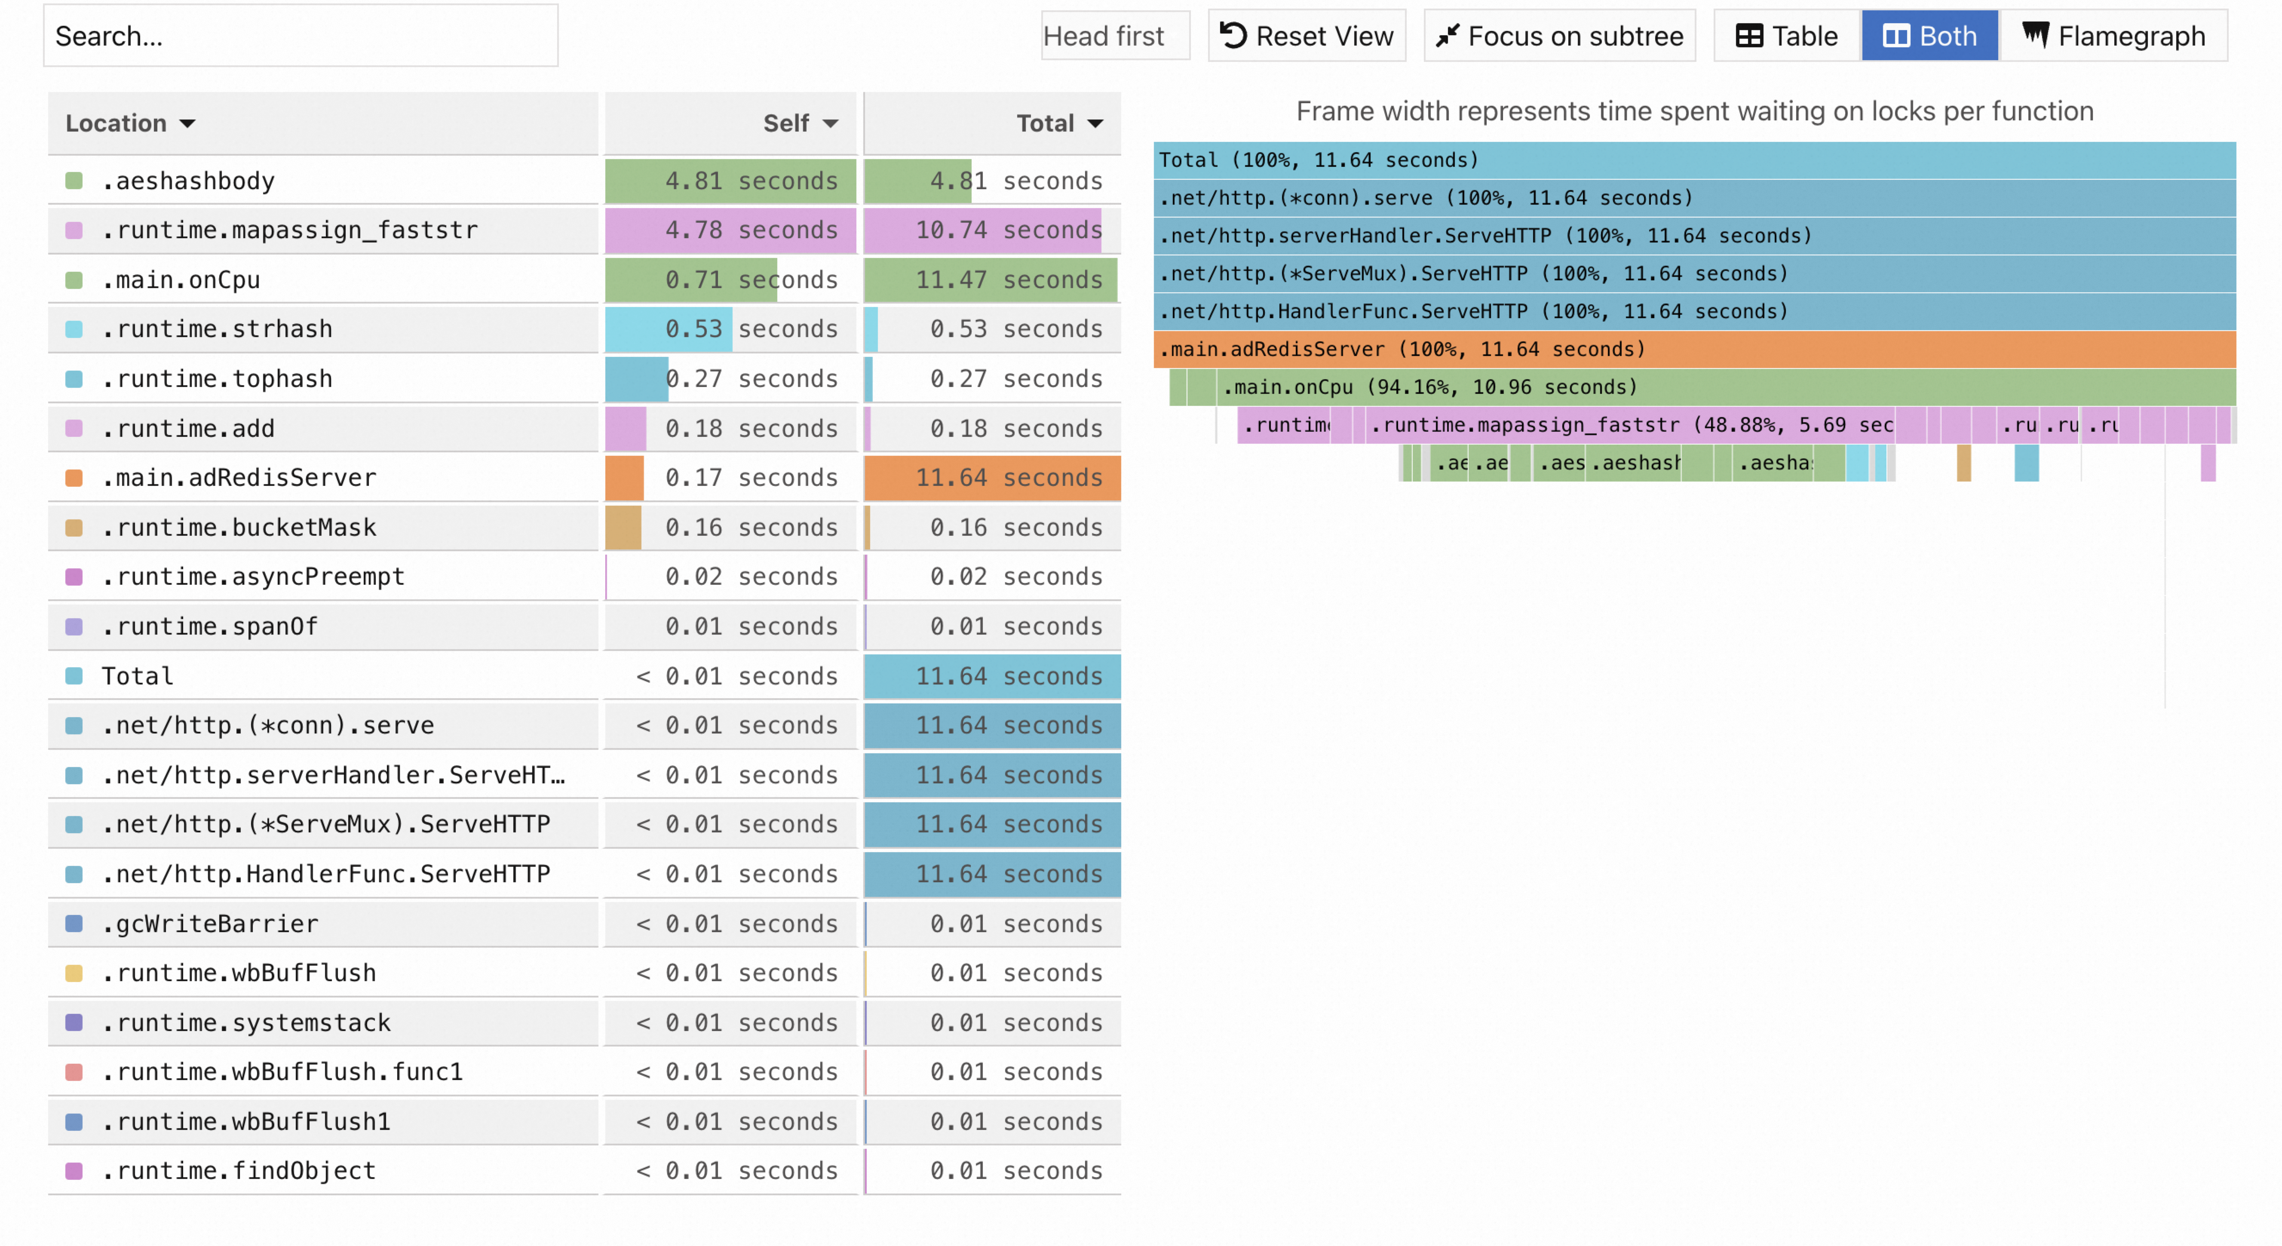
Task: Select the .runtime.spanOf table row
Action: pos(585,626)
